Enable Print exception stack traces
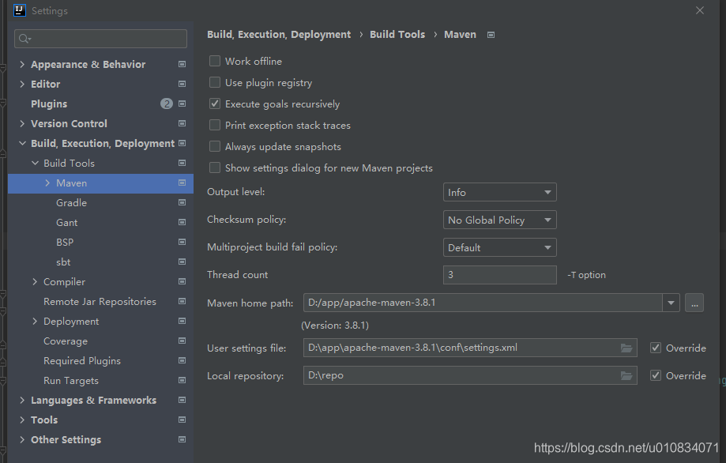Viewport: 726px width, 463px height. tap(215, 125)
